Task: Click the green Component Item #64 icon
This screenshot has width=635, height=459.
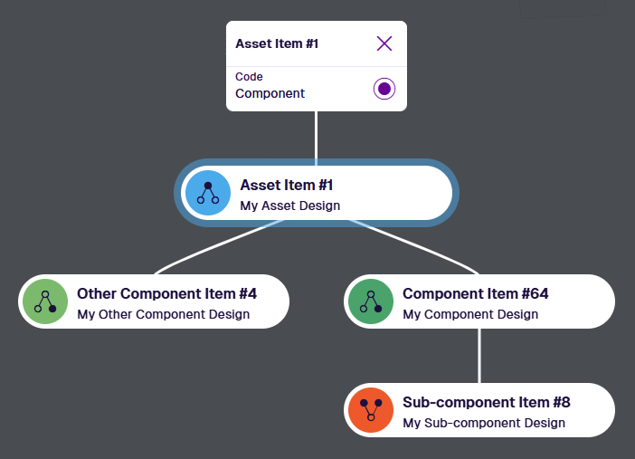Action: 371,301
